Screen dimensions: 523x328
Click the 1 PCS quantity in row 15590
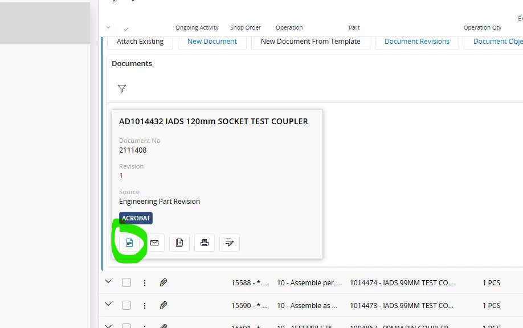click(491, 306)
